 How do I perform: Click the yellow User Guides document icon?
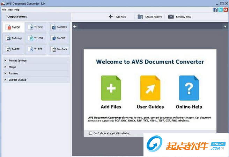pyautogui.click(x=150, y=88)
